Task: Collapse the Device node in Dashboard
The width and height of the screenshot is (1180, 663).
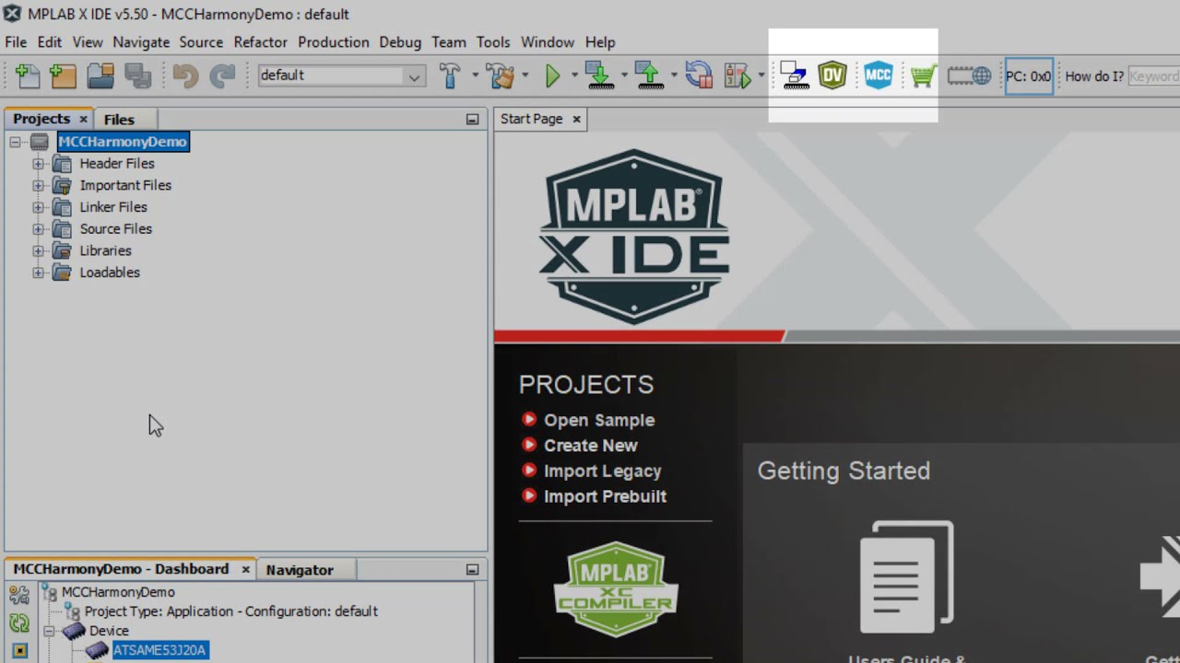Action: tap(49, 632)
